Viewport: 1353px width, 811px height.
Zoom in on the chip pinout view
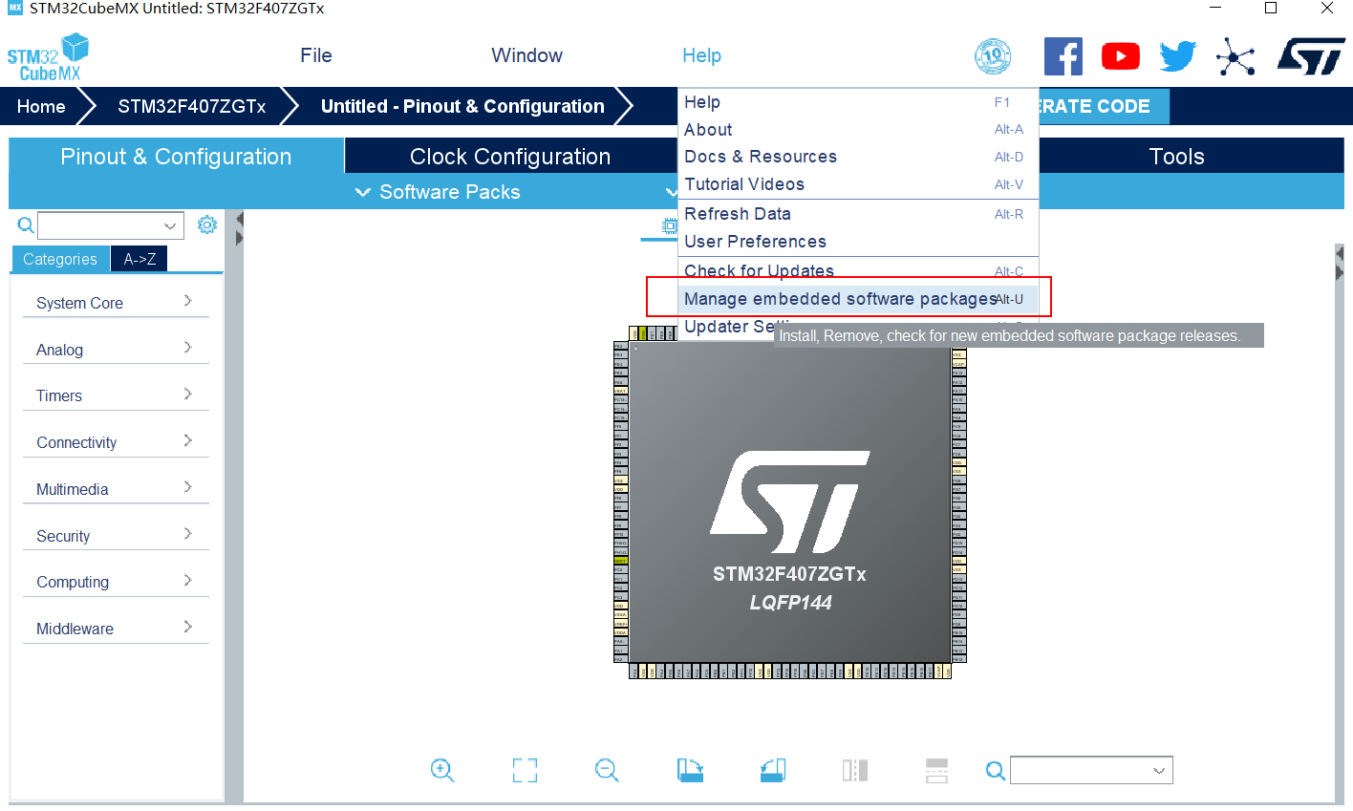coord(442,770)
